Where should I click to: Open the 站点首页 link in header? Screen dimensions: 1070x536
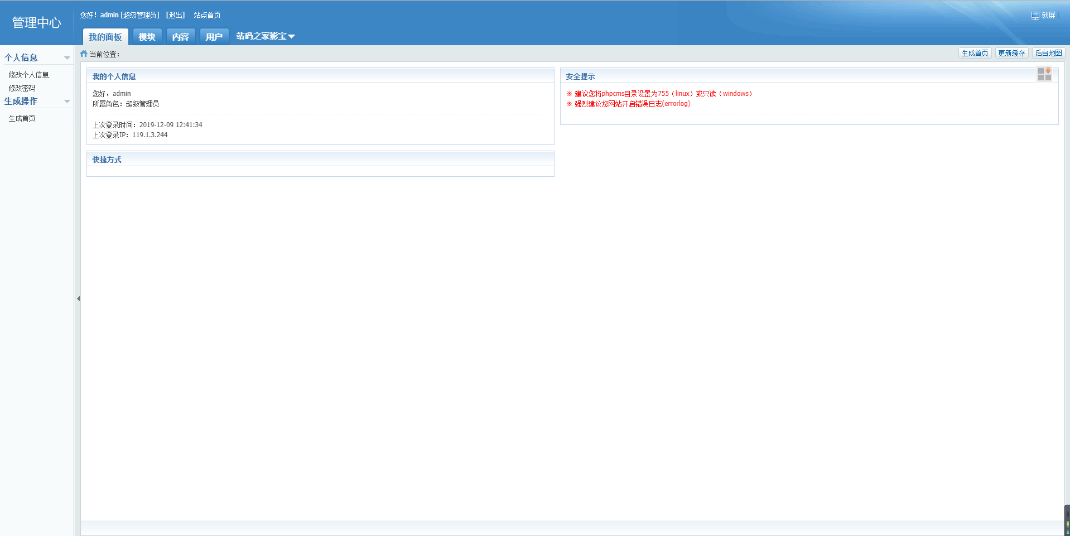[207, 15]
